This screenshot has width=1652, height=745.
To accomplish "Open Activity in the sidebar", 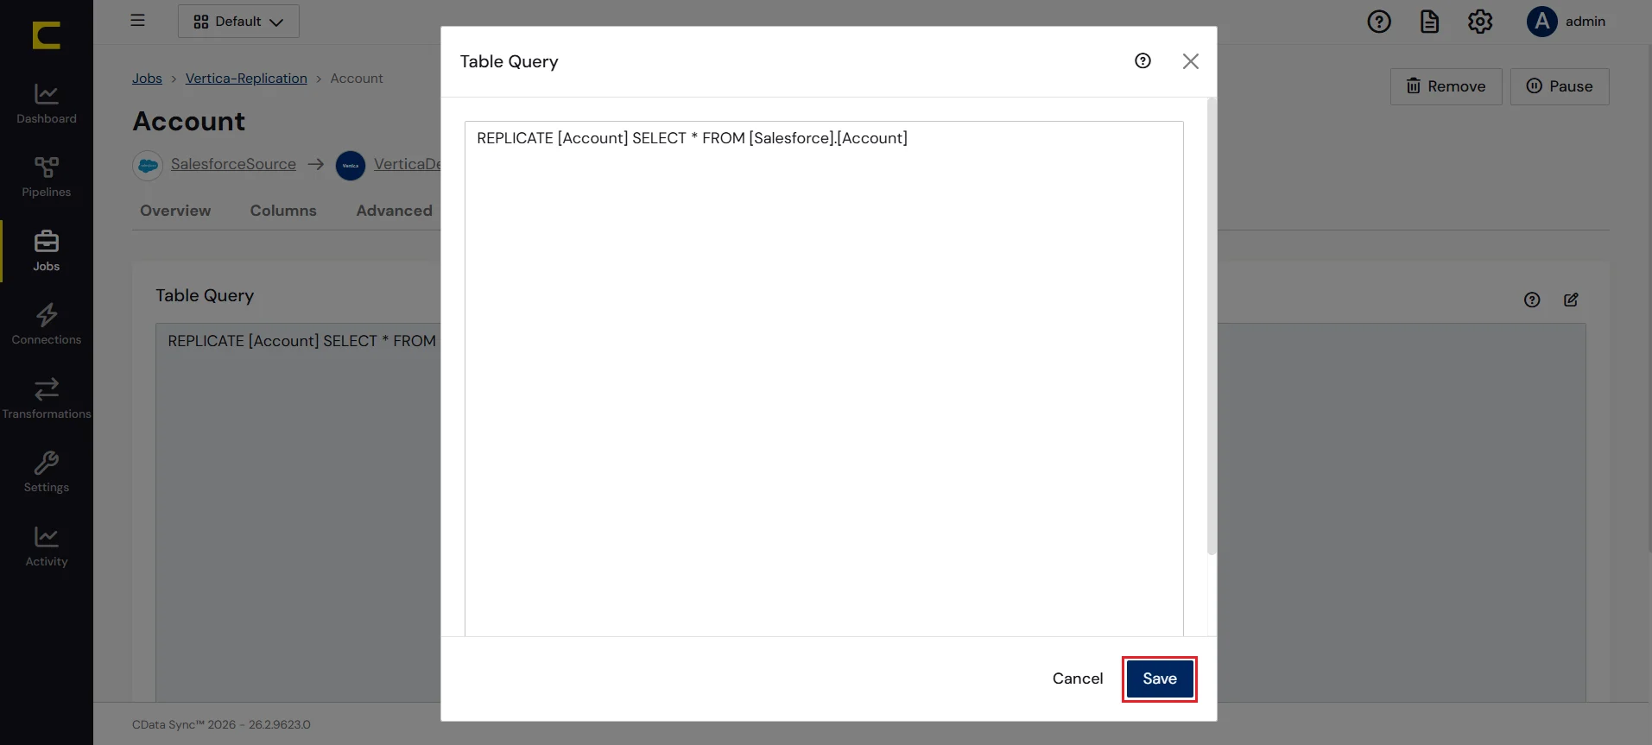I will (47, 546).
